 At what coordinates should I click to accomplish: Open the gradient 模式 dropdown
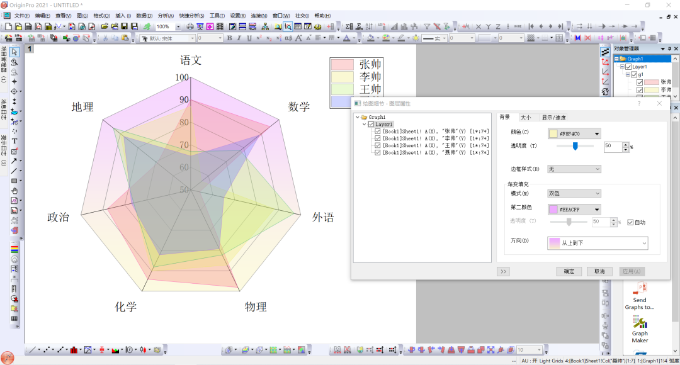575,193
